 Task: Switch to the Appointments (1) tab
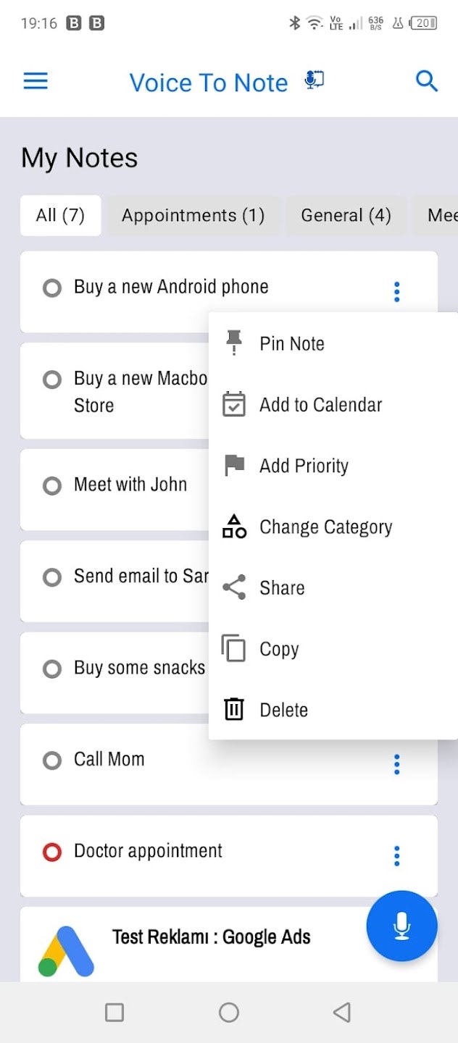click(x=193, y=215)
